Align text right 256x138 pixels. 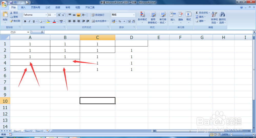click(78, 21)
